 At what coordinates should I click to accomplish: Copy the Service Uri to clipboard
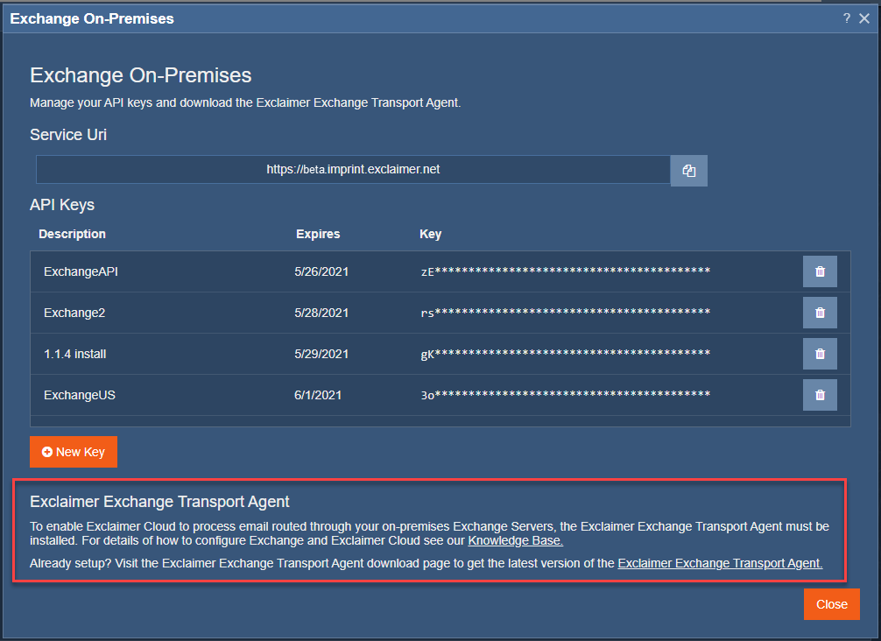[x=688, y=171]
